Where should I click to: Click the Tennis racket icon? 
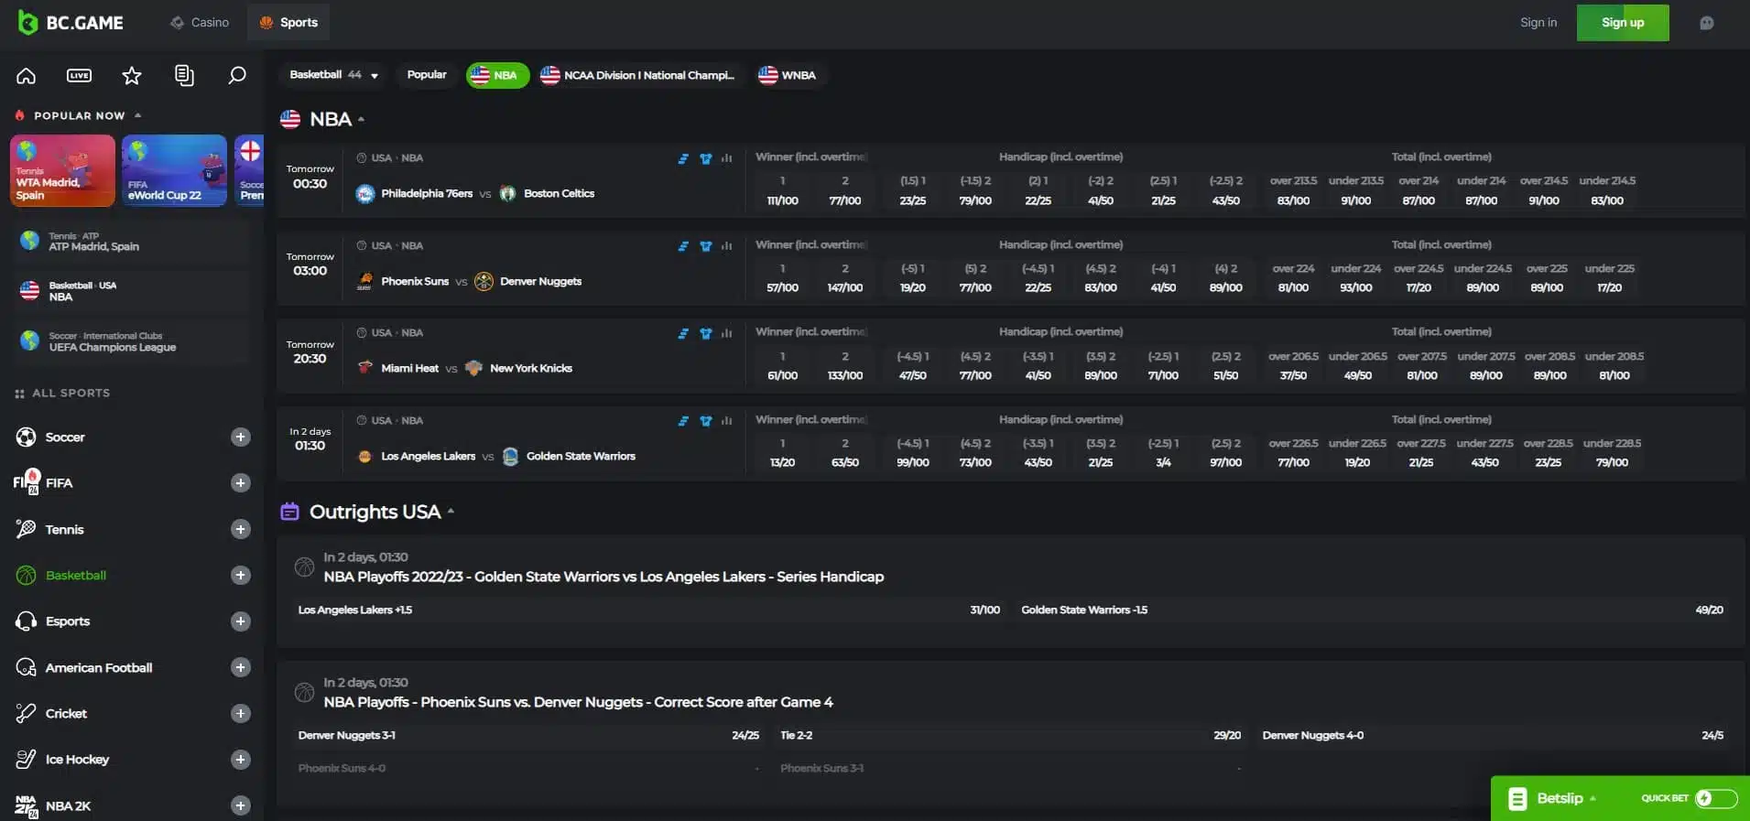(x=26, y=529)
